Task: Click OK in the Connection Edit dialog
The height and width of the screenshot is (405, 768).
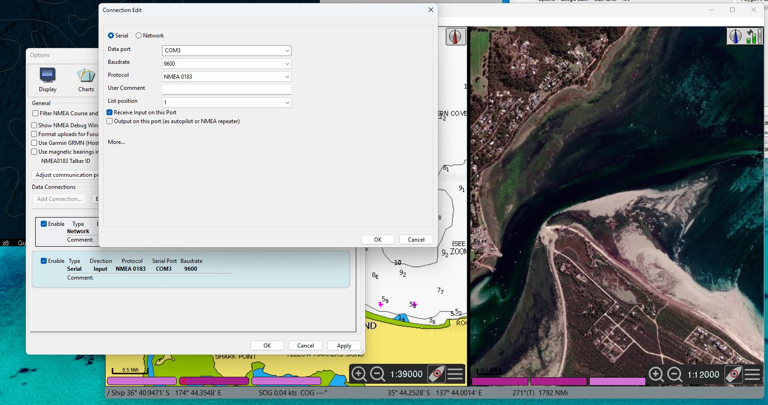Action: tap(378, 240)
